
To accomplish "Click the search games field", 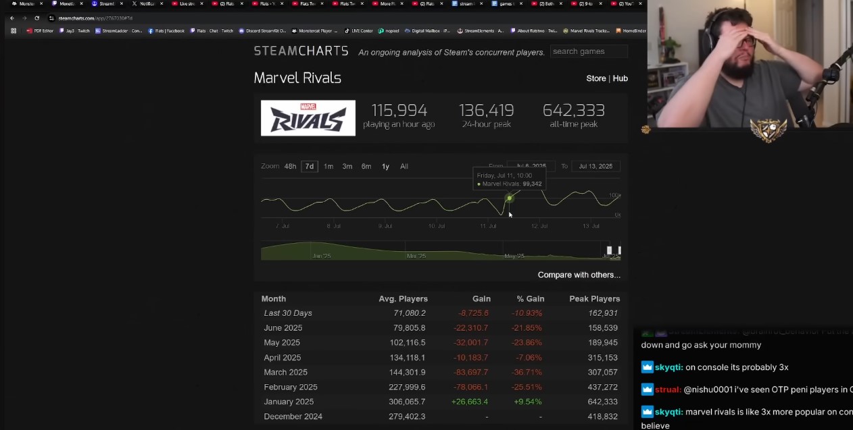I will [589, 51].
